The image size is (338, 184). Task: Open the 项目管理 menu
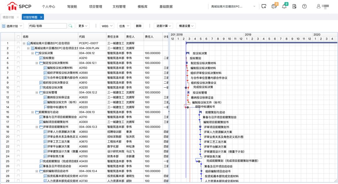pyautogui.click(x=95, y=7)
